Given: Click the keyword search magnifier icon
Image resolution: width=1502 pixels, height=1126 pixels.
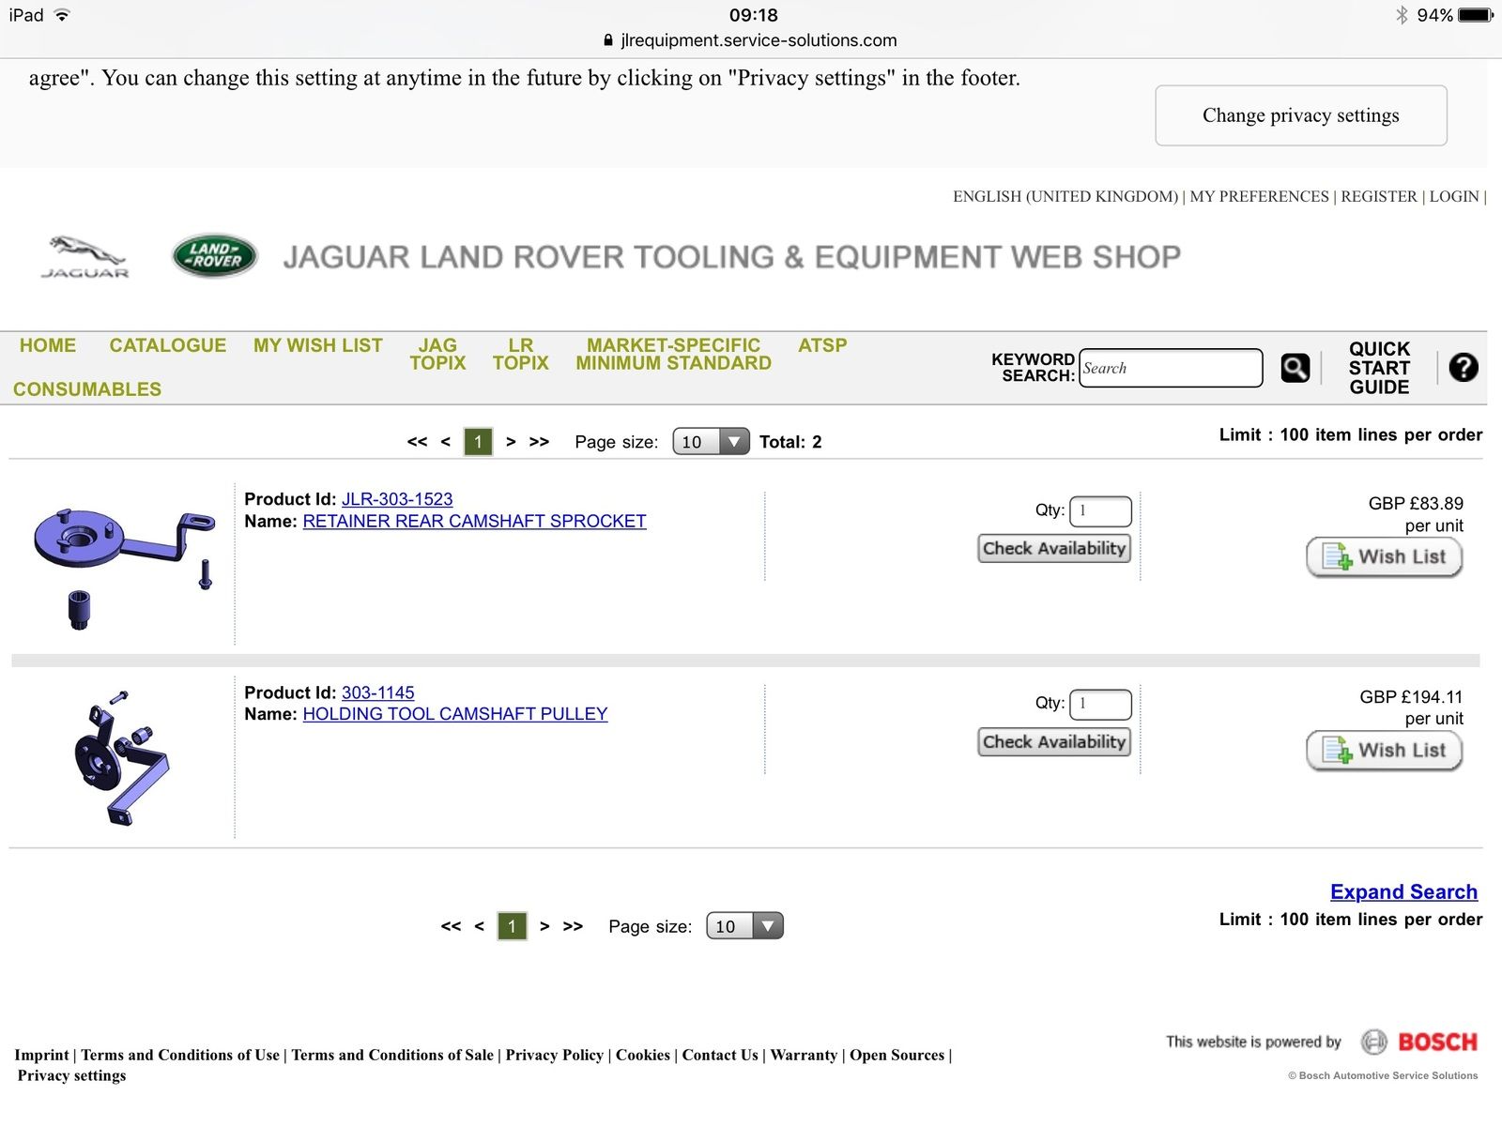Looking at the screenshot, I should (x=1295, y=368).
